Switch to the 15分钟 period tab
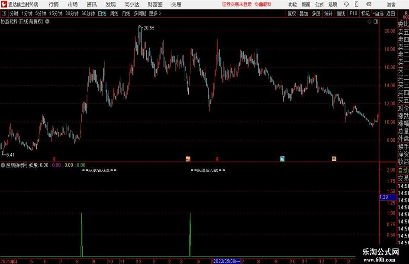The width and height of the screenshot is (409, 264). point(56,13)
